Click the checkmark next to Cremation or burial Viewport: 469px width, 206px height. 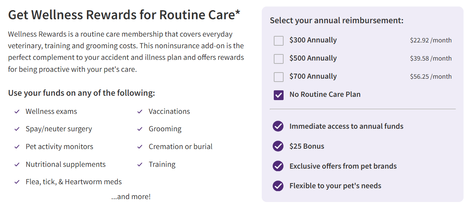pos(140,147)
